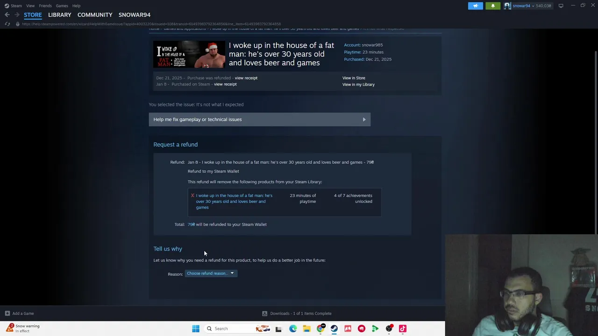Click the Add a Game label
Image resolution: width=598 pixels, height=336 pixels.
point(23,314)
